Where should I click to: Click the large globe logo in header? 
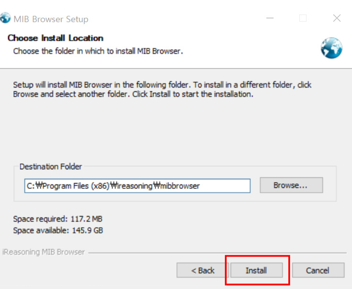331,48
